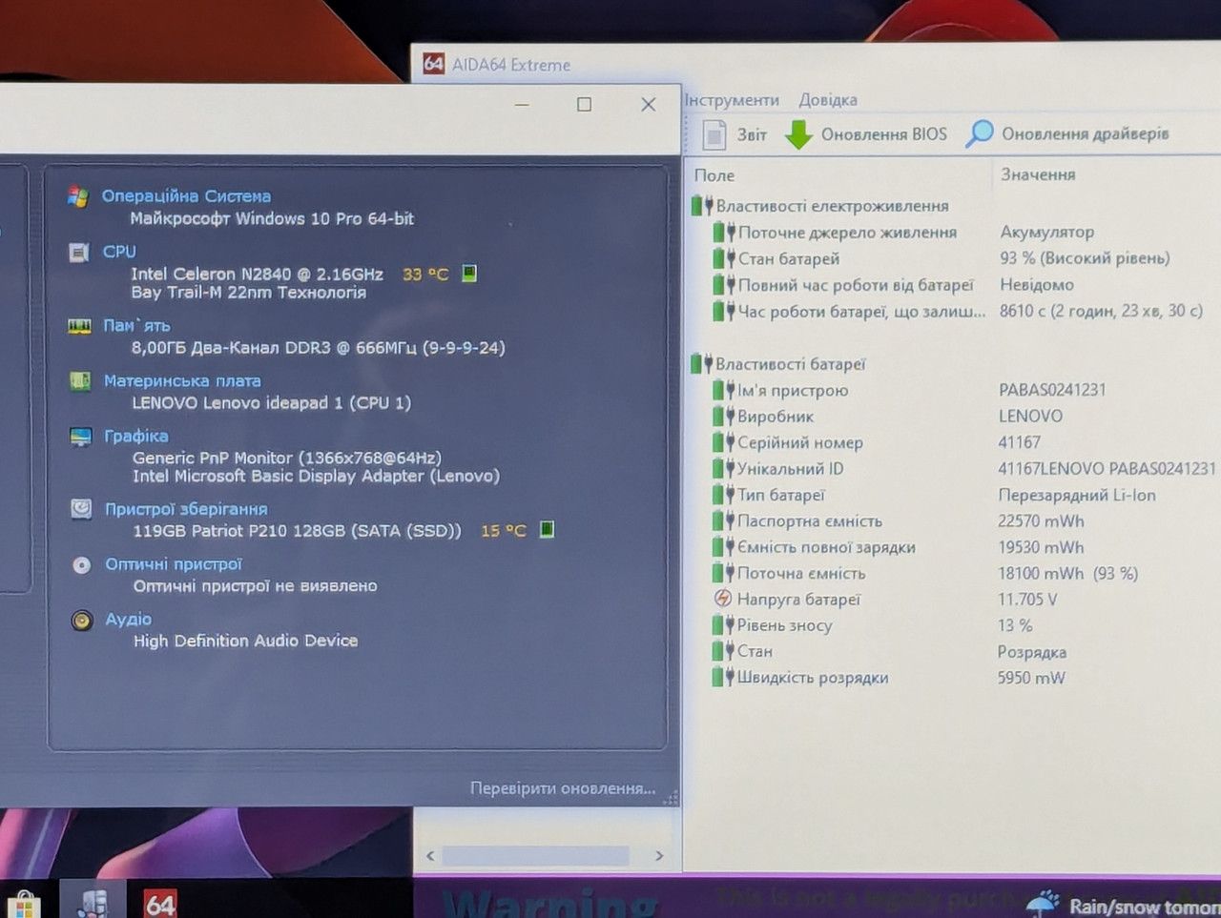Screen dimensions: 1221x918
Task: Click the battery icon beside Виробник
Action: pyautogui.click(x=724, y=416)
